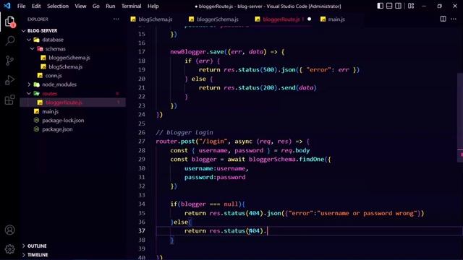This screenshot has height=260, width=463.
Task: Collapse the BLOG-SERVER root folder
Action: [x=42, y=30]
